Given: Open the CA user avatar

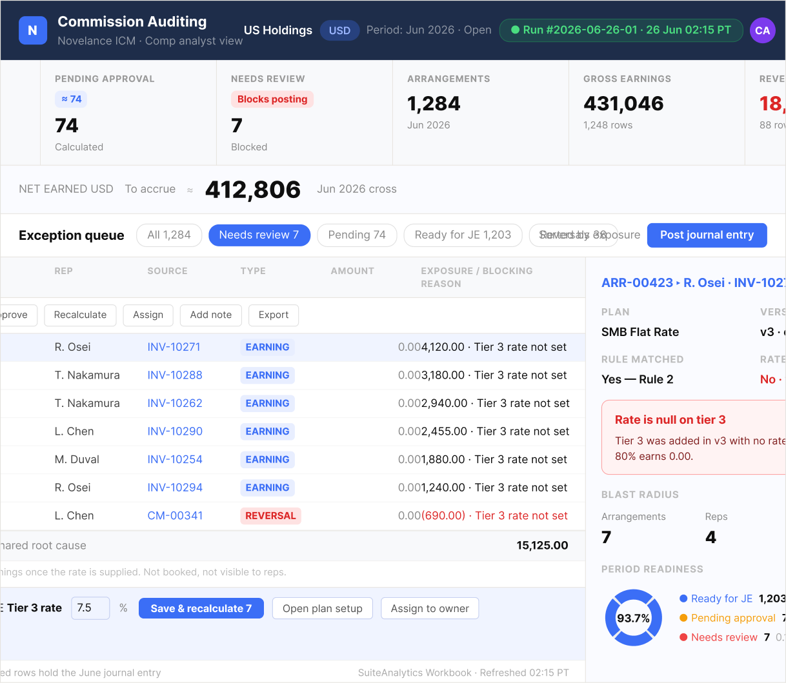Looking at the screenshot, I should point(762,30).
